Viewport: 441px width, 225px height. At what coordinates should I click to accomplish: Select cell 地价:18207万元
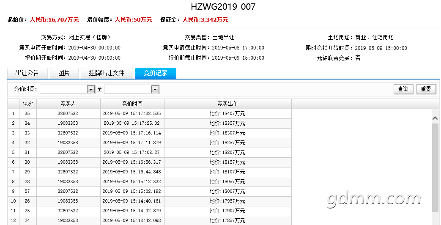[227, 152]
